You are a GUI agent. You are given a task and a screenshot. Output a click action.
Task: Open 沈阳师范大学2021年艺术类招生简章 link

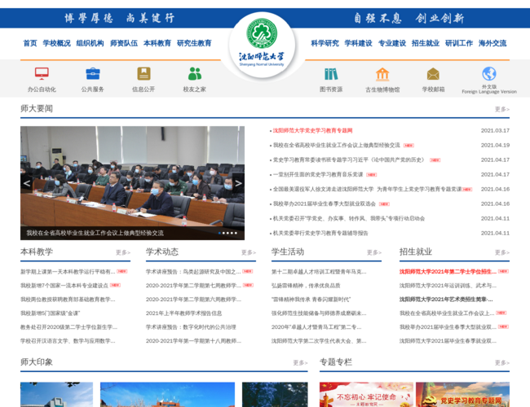[446, 300]
